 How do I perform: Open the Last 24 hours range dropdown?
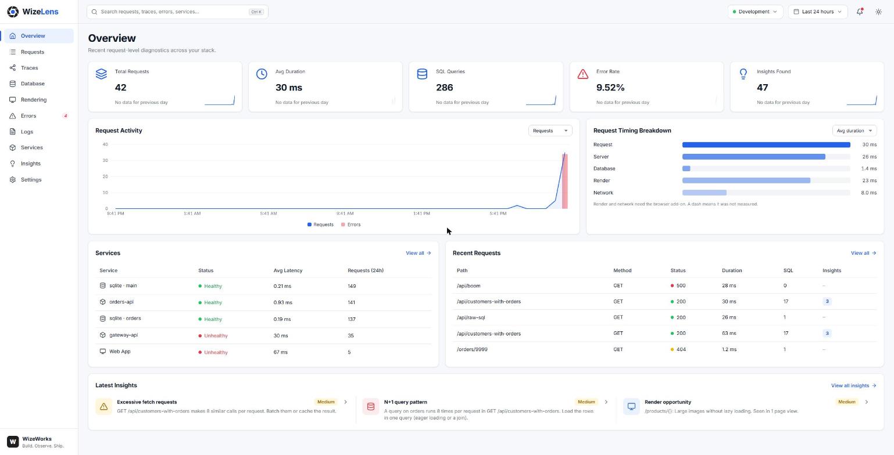pyautogui.click(x=818, y=12)
